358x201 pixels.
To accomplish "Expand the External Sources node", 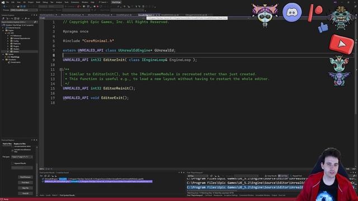I will [x=3, y=28].
